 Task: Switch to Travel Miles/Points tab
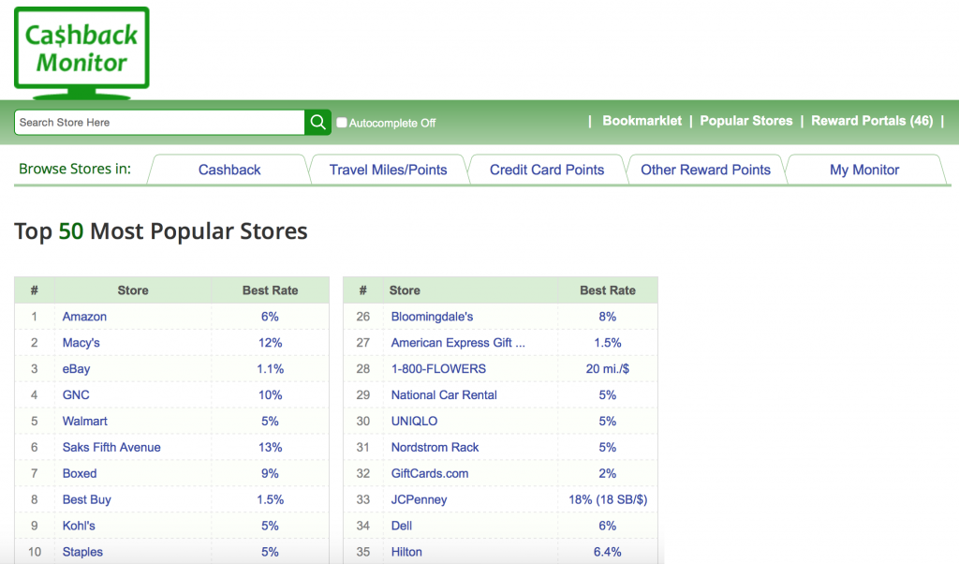389,170
